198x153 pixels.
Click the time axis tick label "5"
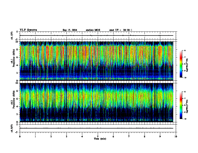click(98, 136)
